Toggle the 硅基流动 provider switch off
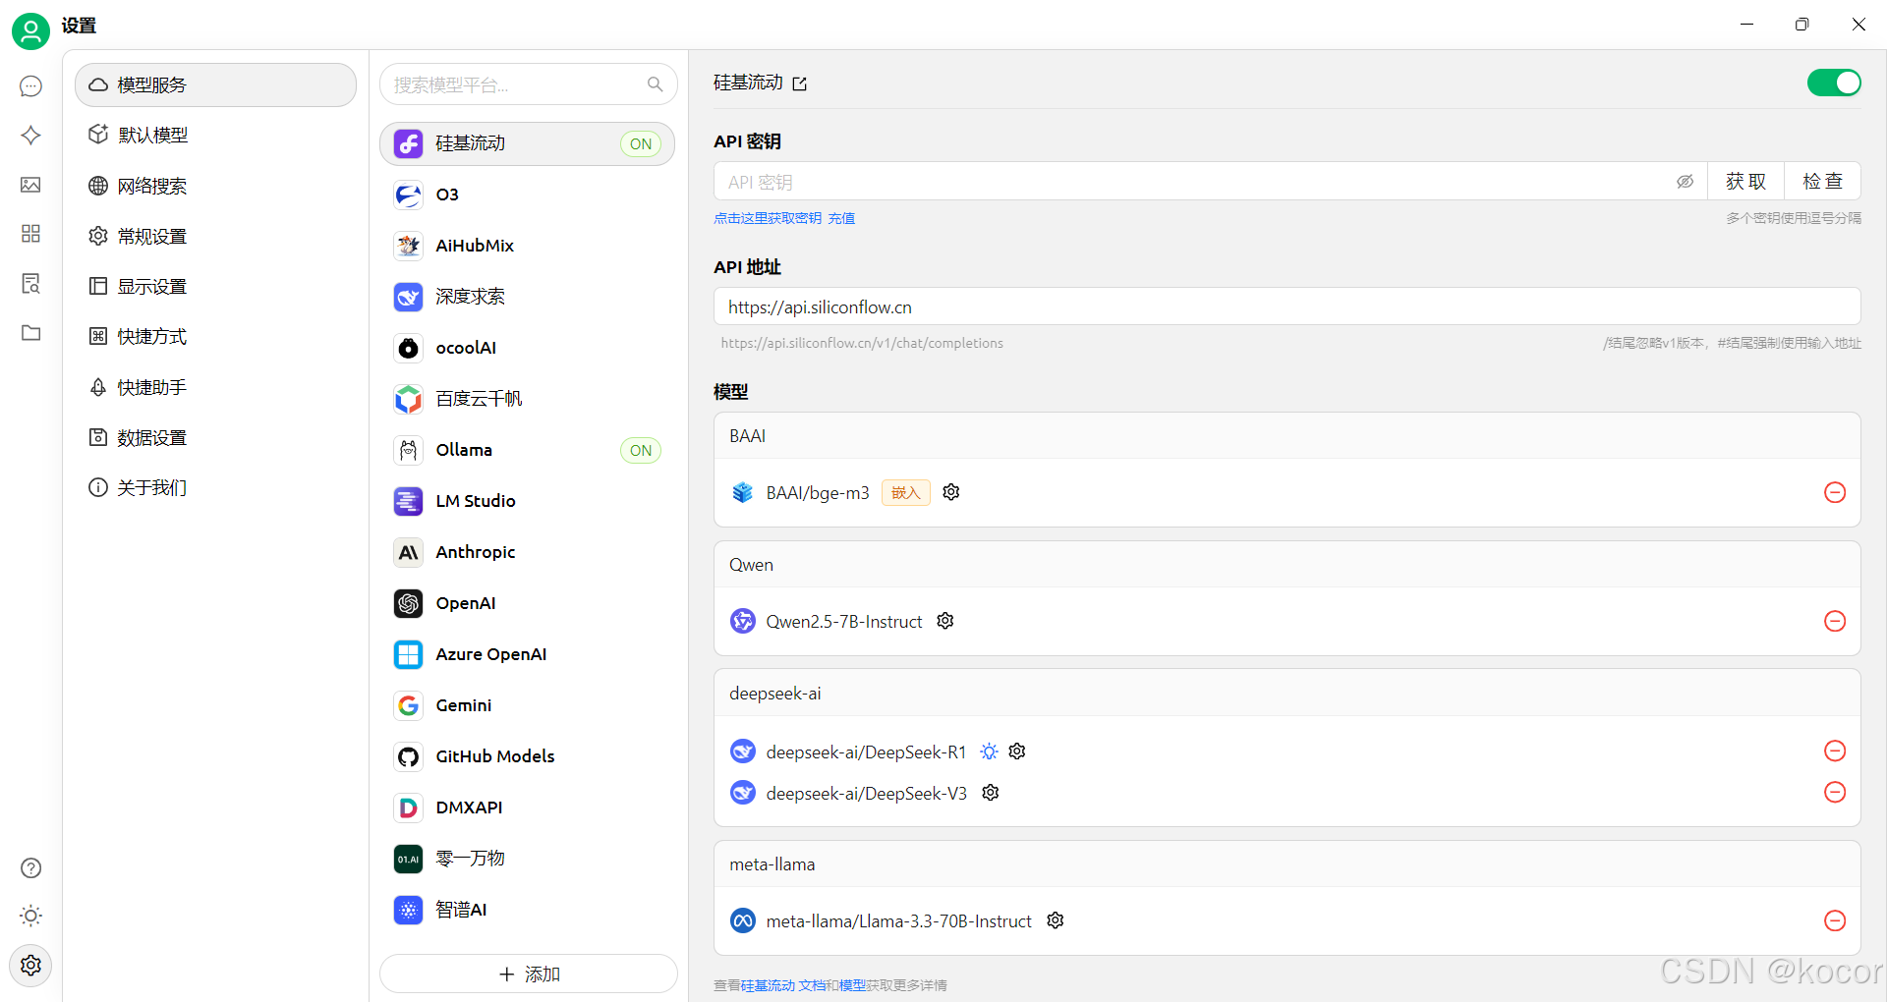 point(1834,83)
